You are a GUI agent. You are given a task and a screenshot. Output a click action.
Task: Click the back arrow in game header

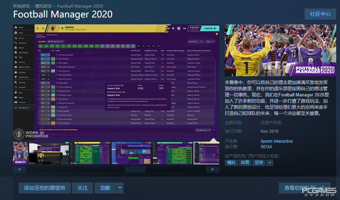click(38, 28)
